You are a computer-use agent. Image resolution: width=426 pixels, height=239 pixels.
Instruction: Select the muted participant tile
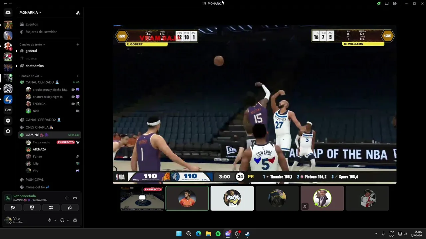322,198
